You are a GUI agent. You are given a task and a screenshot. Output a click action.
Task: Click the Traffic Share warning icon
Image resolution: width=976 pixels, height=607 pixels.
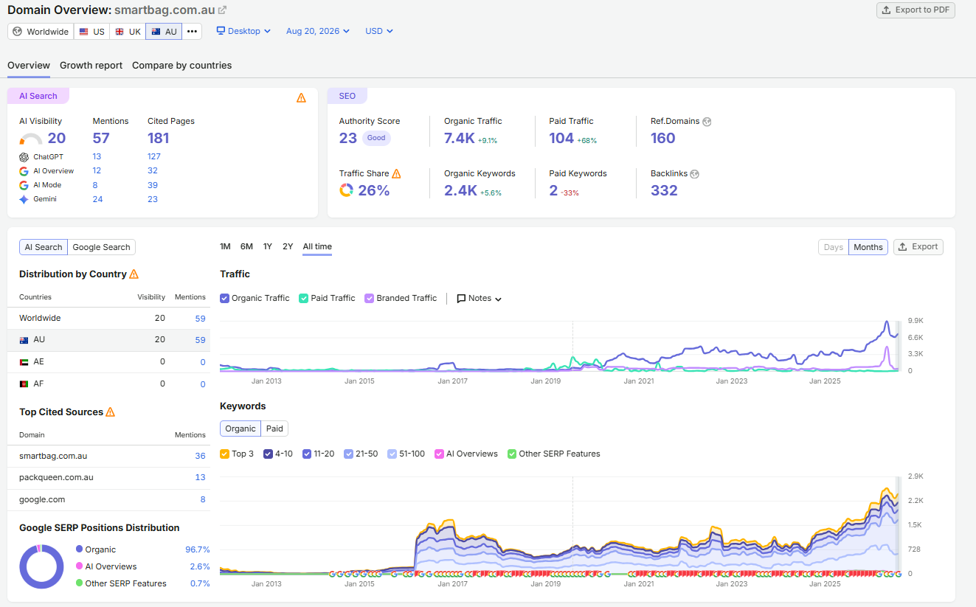[396, 173]
